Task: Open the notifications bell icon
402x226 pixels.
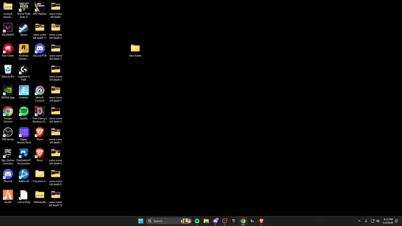Action: click(396, 221)
